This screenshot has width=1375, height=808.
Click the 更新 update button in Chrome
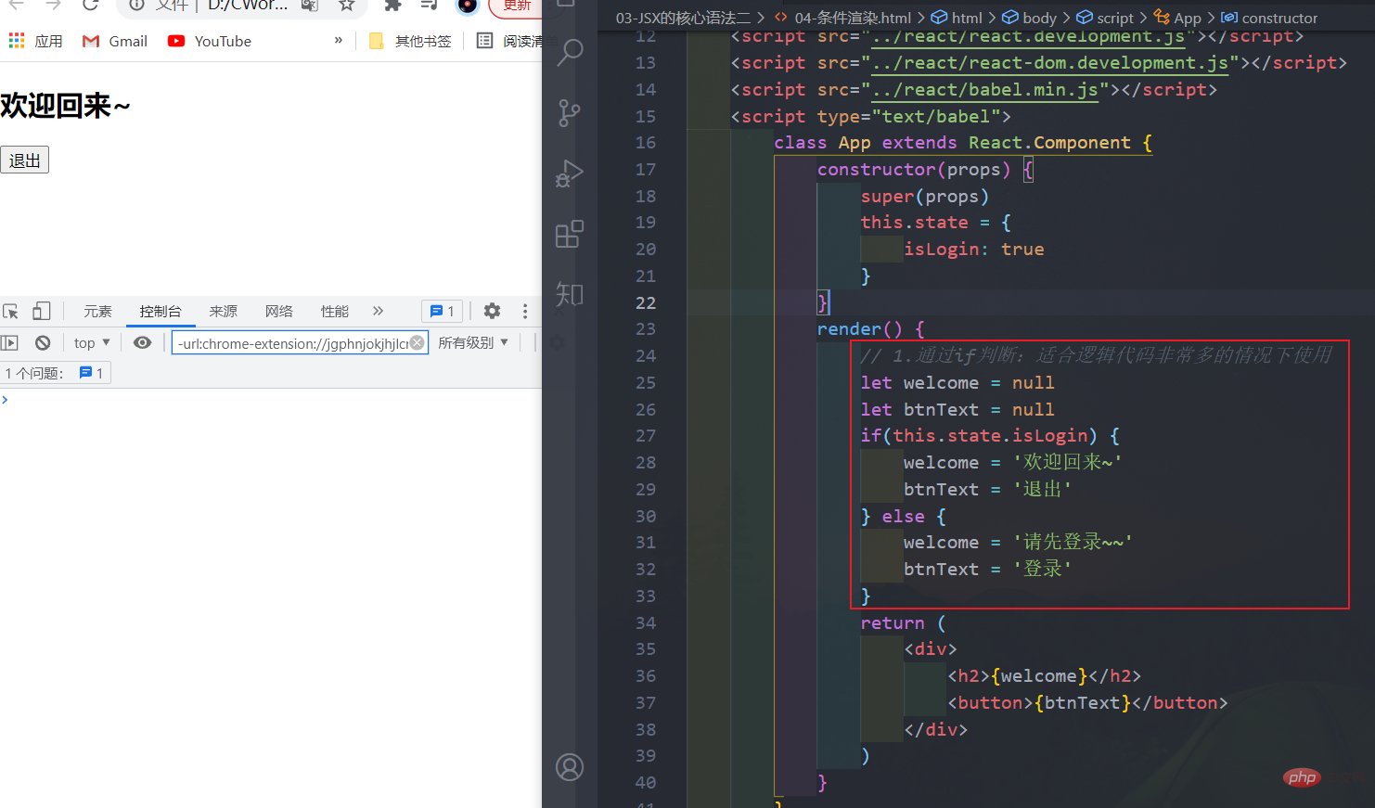[516, 6]
